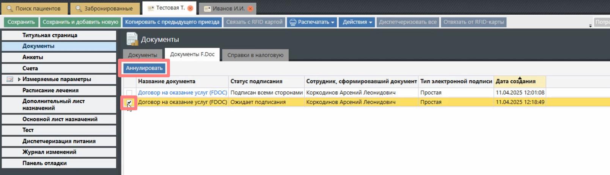
Task: Click the icon beside Измеряемые параметры
Action: (10, 79)
